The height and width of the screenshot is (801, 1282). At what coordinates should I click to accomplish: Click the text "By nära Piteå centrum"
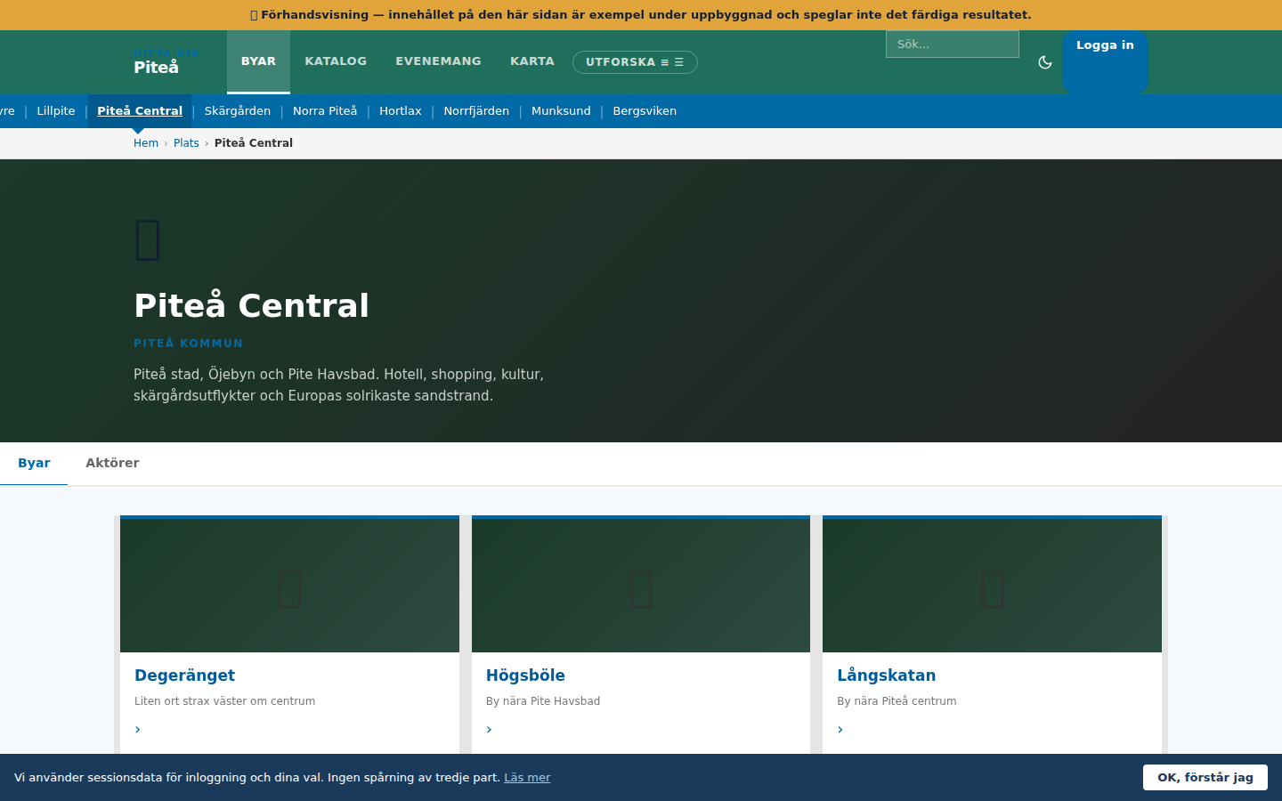[897, 701]
